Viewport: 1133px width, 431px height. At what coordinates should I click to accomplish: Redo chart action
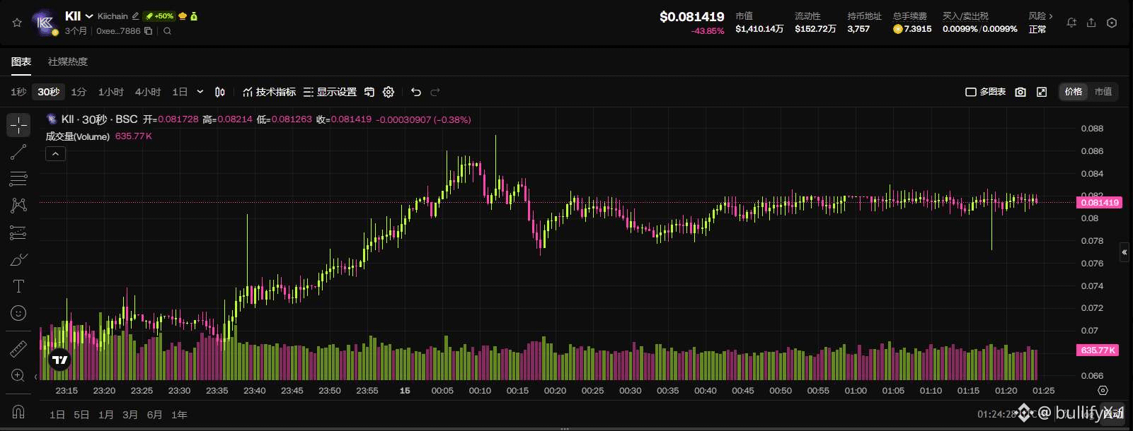coord(435,92)
